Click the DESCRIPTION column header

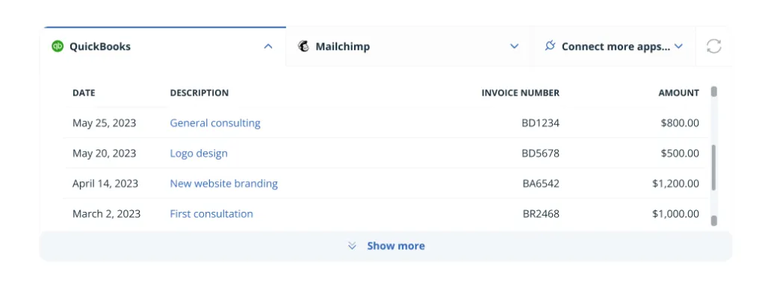[x=199, y=93]
